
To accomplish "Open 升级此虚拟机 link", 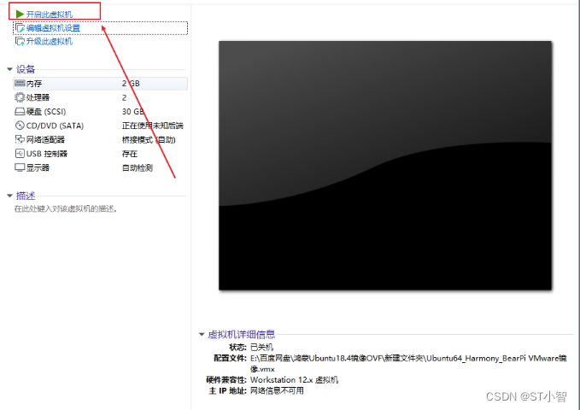I will coord(50,42).
